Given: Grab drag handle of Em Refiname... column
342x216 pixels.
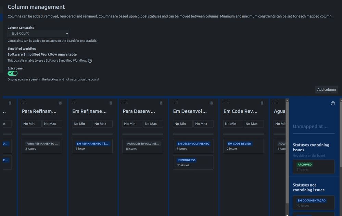Looking at the screenshot, I should (74, 102).
